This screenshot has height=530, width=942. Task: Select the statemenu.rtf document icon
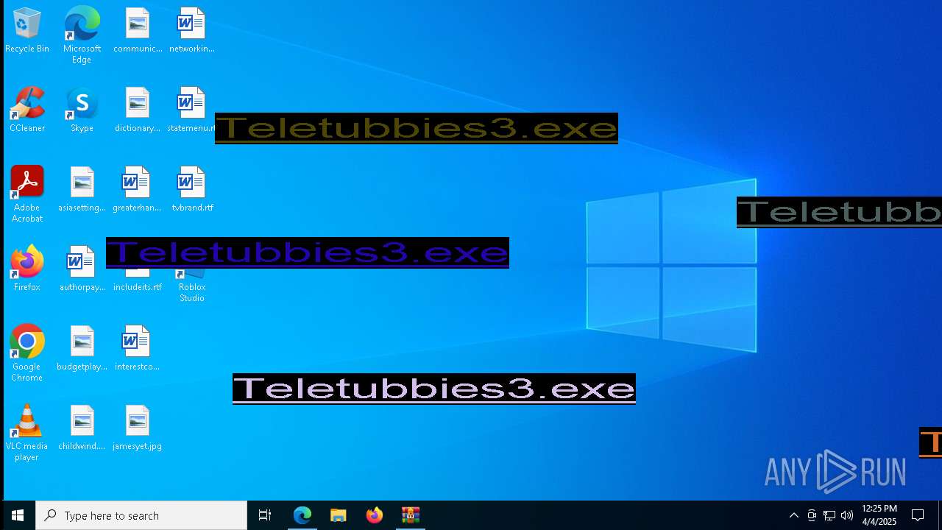[x=191, y=110]
